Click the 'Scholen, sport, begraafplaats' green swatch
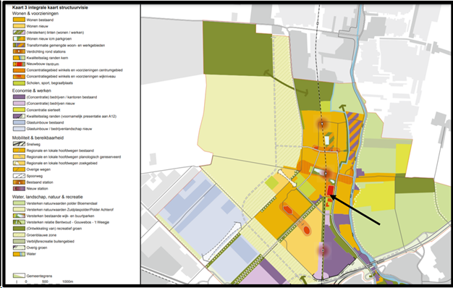 [x=19, y=83]
